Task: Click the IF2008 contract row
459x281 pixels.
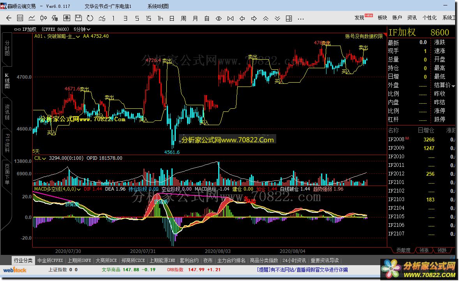Action: (x=422, y=140)
